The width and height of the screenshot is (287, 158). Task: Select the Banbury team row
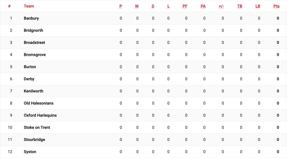pyautogui.click(x=143, y=18)
